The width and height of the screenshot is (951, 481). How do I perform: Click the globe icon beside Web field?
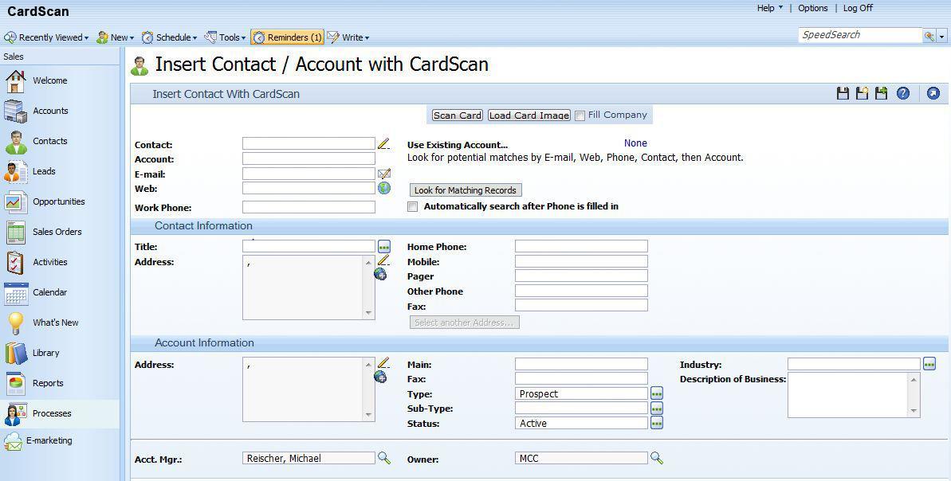pyautogui.click(x=384, y=189)
